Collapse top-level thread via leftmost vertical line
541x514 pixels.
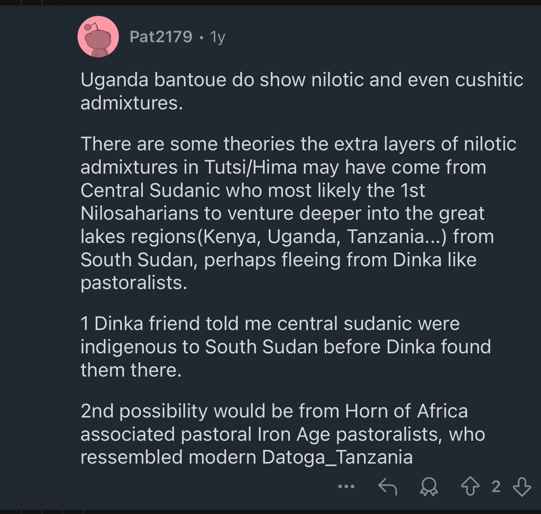[22, 259]
